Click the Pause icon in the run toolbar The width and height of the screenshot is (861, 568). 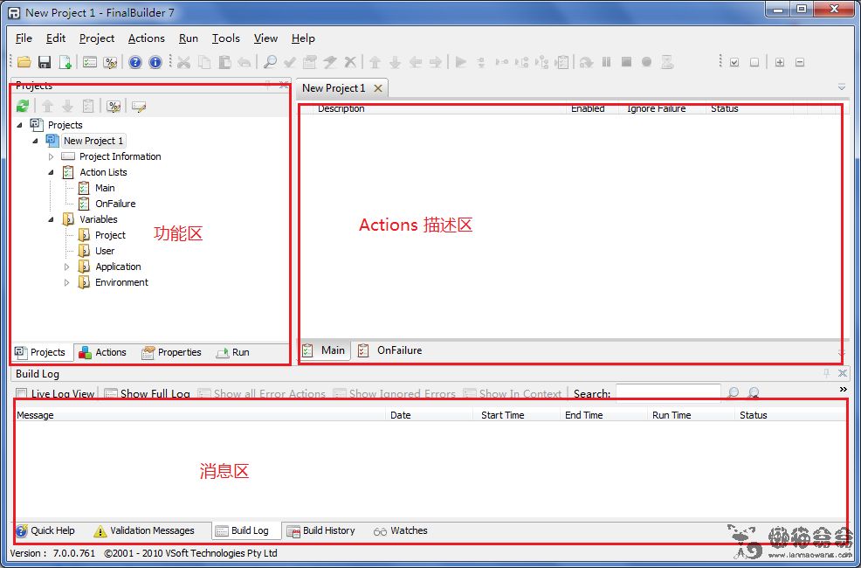(606, 62)
